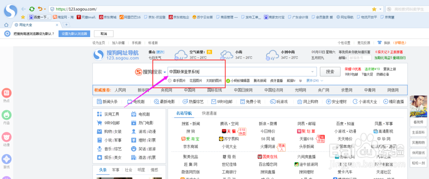The image size is (429, 179).
Task: Click the 生活百科 right sidebar button
Action: pos(418,132)
